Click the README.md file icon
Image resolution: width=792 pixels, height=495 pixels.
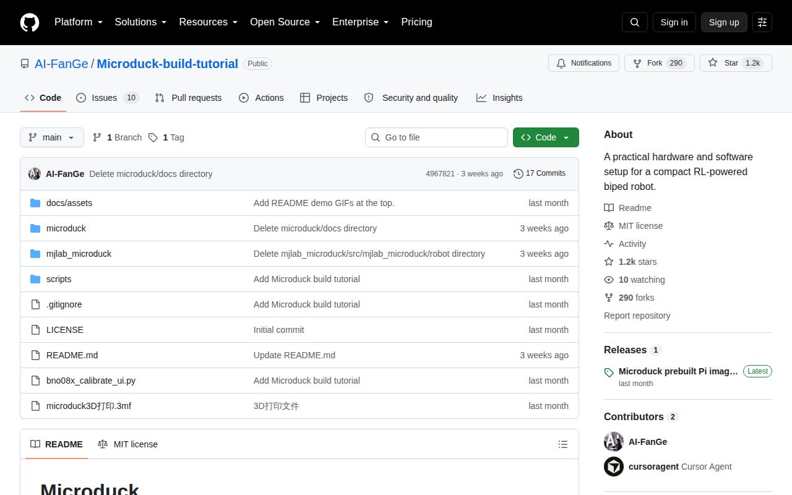coord(35,355)
